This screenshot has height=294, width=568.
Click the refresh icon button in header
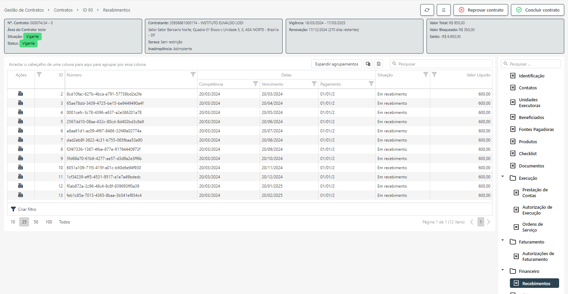pos(427,10)
